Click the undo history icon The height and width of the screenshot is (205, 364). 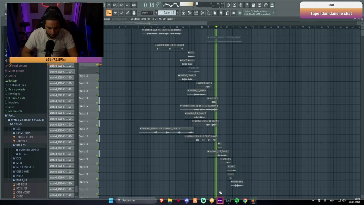pyautogui.click(x=228, y=5)
